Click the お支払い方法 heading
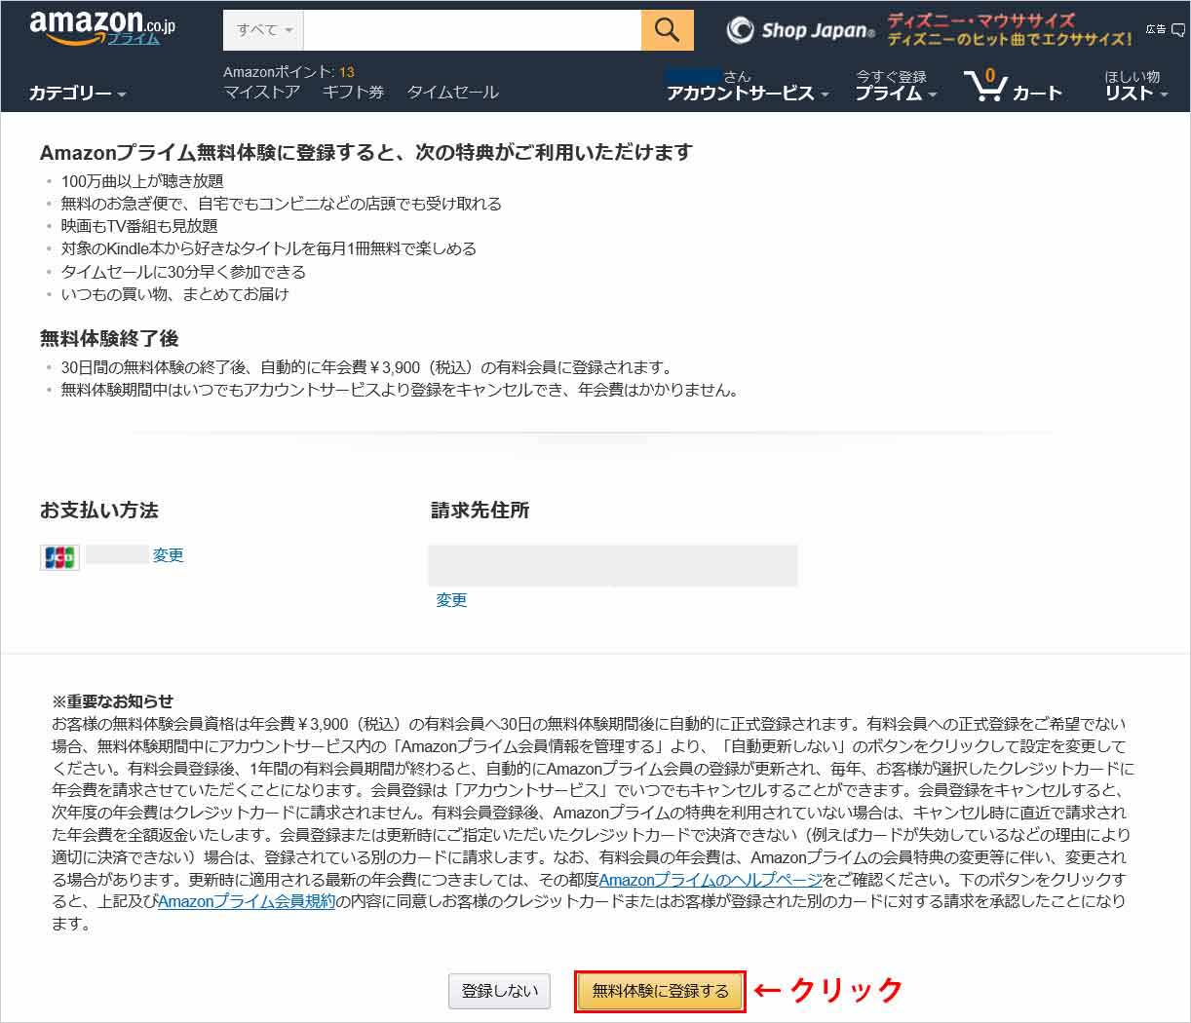Viewport: 1191px width, 1023px height. point(98,511)
